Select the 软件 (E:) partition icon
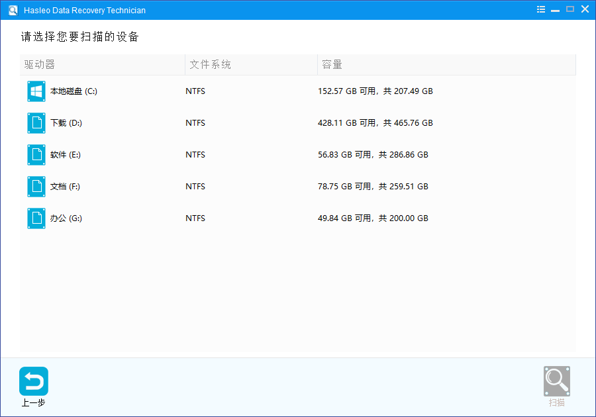596x417 pixels. [x=36, y=154]
